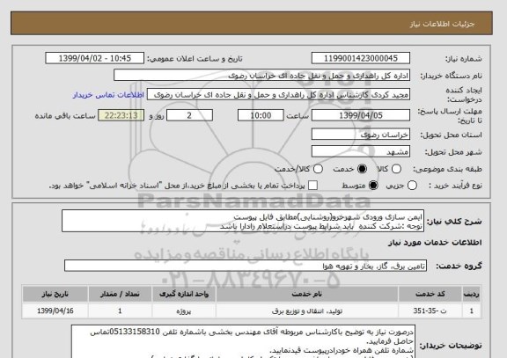The image size is (507, 358).
Task: Click the توضیحات خریدار label
Action: [x=451, y=346]
